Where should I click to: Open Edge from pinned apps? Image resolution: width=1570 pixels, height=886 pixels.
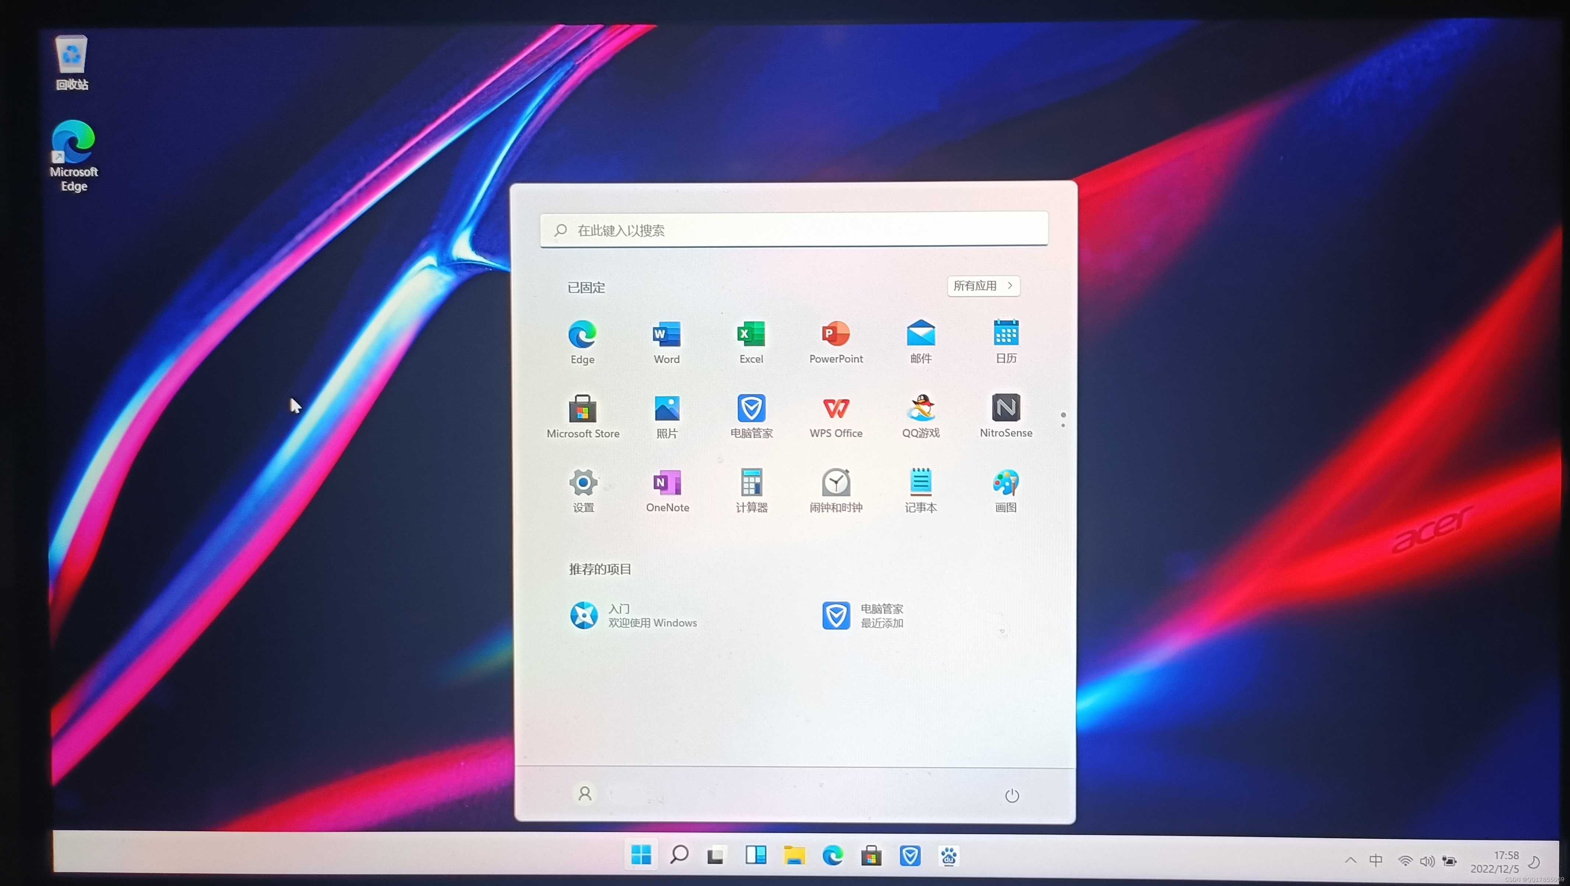582,341
